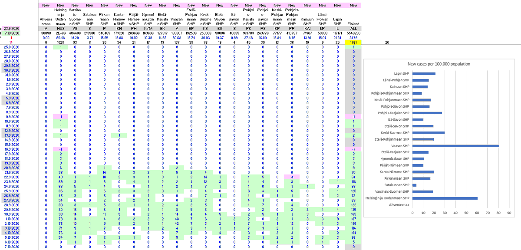The height and width of the screenshot is (250, 521).
Task: Click the HUS cell with value 83
Action: tap(60, 205)
